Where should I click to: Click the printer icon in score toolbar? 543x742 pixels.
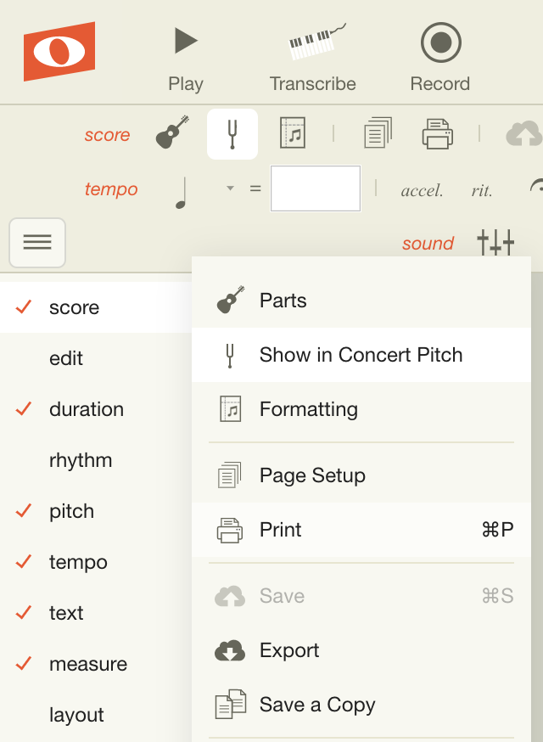437,133
